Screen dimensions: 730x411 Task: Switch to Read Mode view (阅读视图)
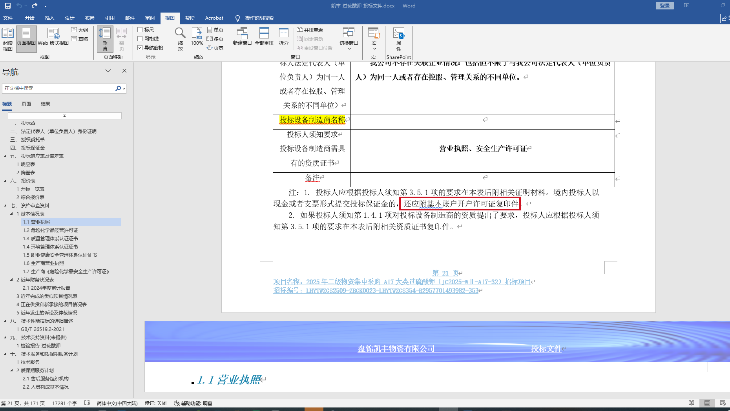8,39
